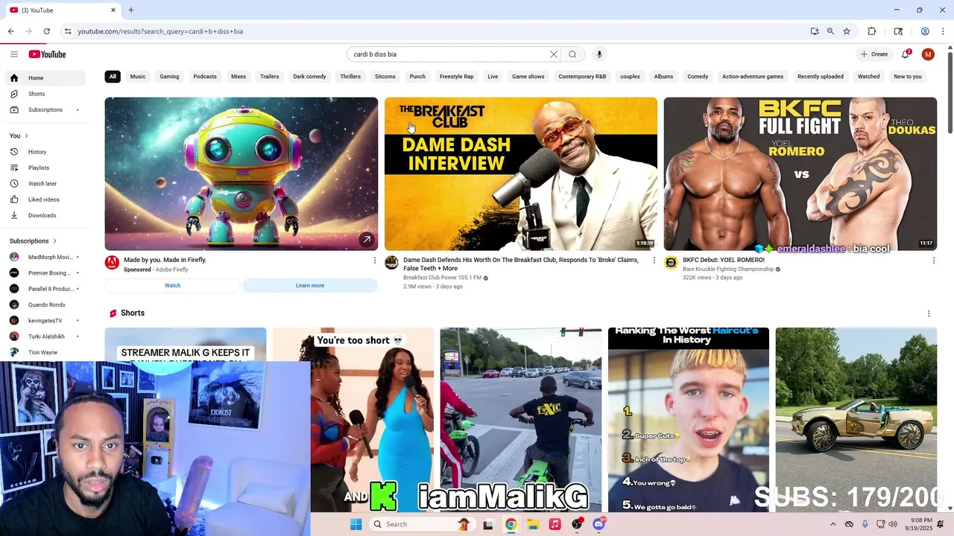
Task: Open Discord from the taskbar
Action: click(598, 524)
